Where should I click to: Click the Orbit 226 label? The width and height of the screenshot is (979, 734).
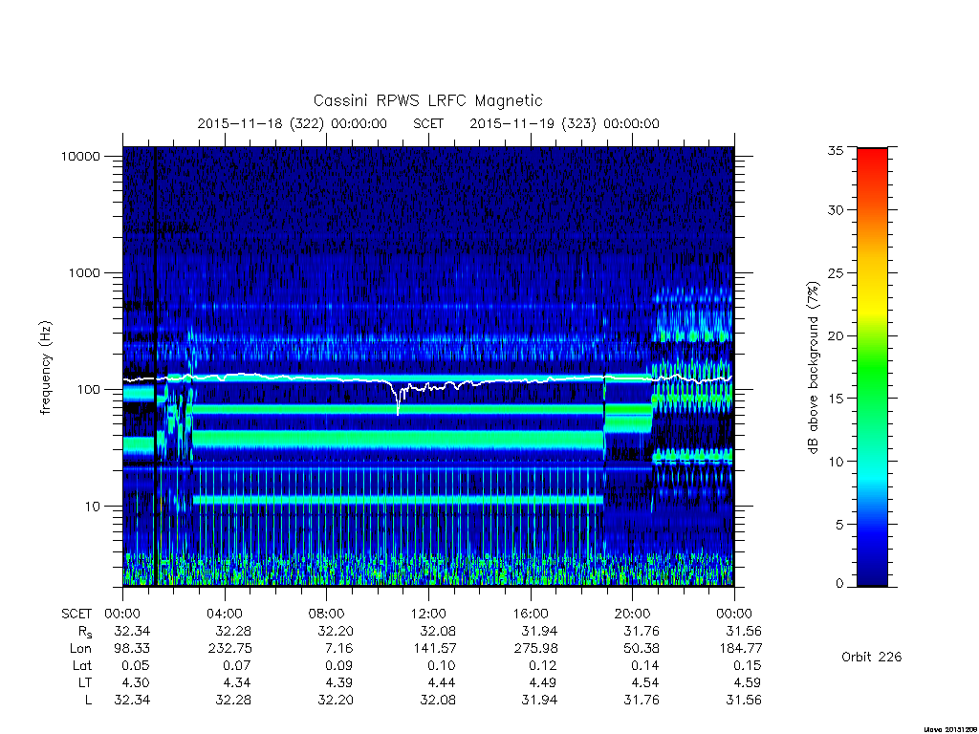pos(872,657)
